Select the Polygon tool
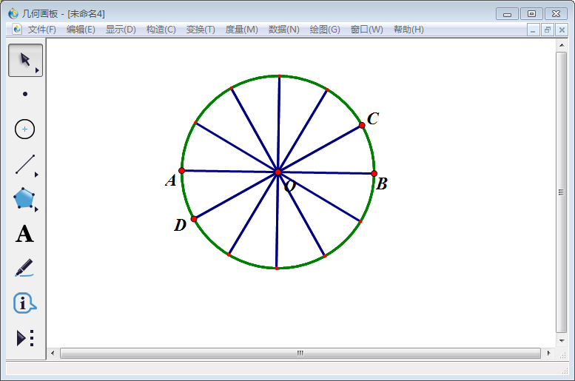This screenshot has width=575, height=381. click(25, 199)
